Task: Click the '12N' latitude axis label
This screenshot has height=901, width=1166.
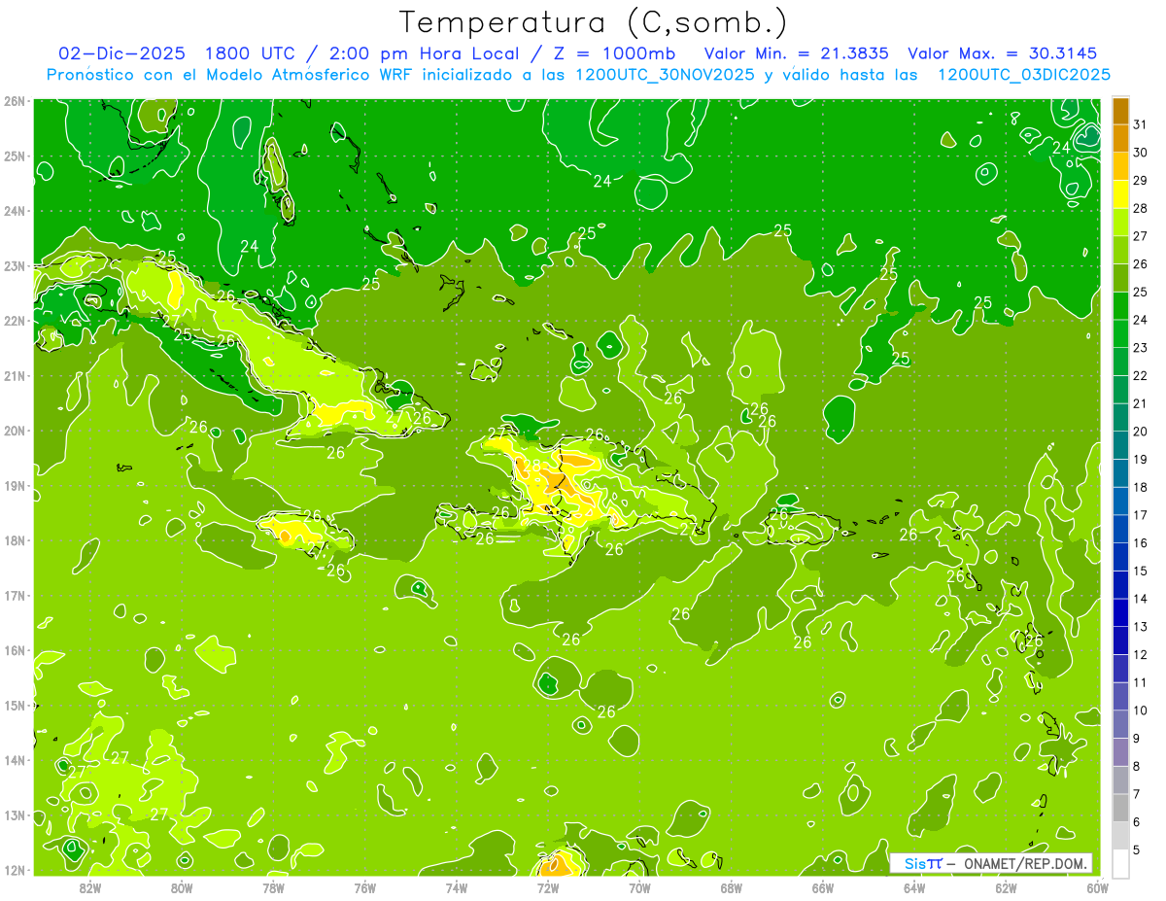Action: [x=14, y=870]
